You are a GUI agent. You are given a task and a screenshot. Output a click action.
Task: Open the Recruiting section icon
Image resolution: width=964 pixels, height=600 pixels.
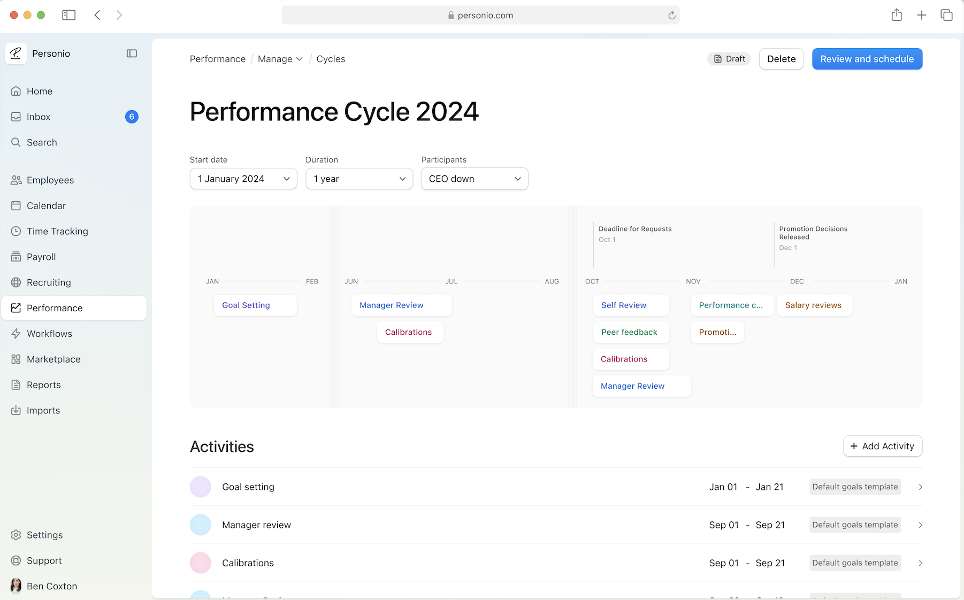17,282
